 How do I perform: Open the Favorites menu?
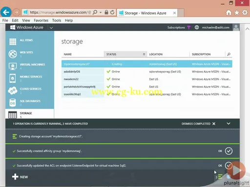(41, 20)
